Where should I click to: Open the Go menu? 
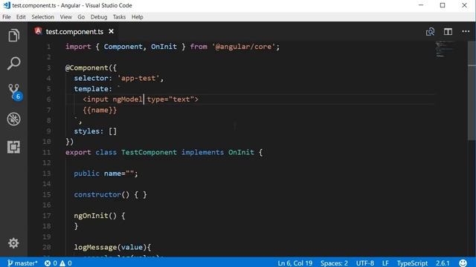pyautogui.click(x=81, y=17)
